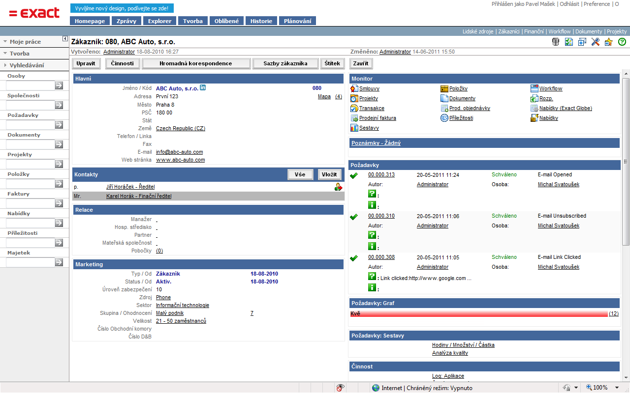630x393 pixels.
Task: Click the Činnosti button
Action: pyautogui.click(x=122, y=63)
